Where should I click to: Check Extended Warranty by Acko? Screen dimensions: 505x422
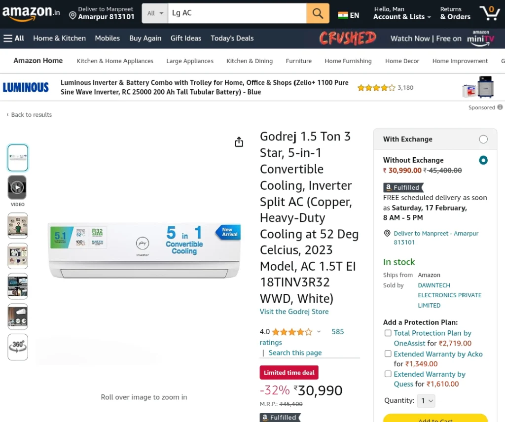[x=388, y=354]
